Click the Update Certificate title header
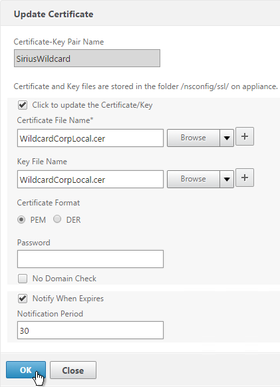Viewport: 280px width, 387px height. tap(54, 15)
